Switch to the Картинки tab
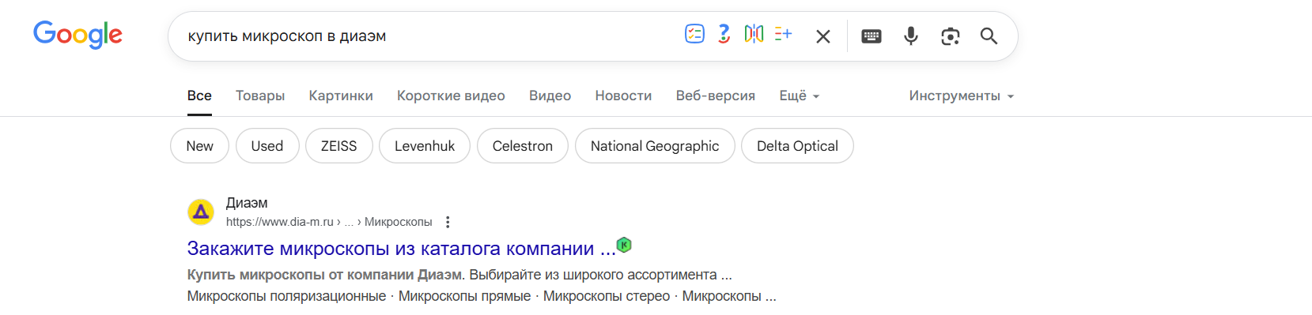The height and width of the screenshot is (315, 1312). point(341,96)
